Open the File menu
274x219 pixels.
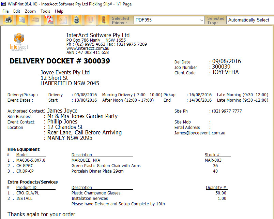5,11
